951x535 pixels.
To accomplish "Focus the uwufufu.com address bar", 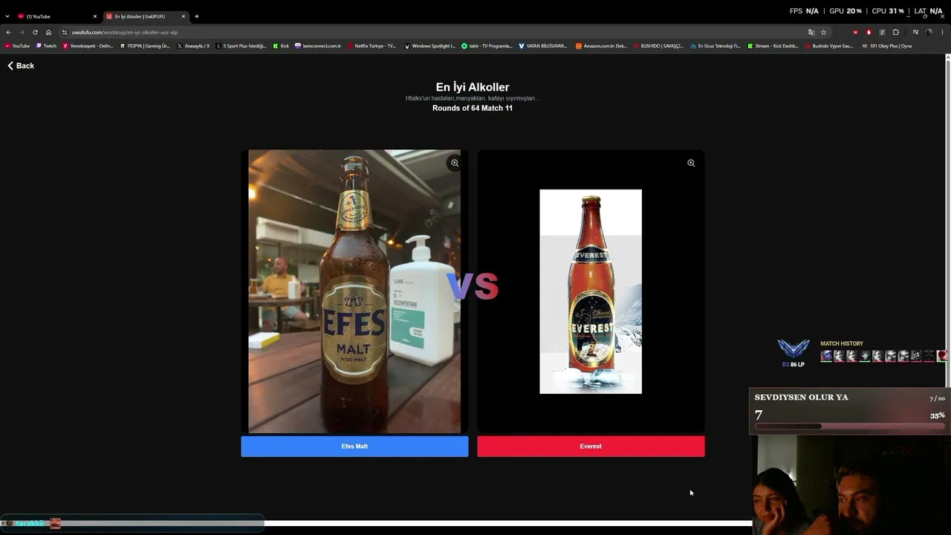I will [438, 32].
